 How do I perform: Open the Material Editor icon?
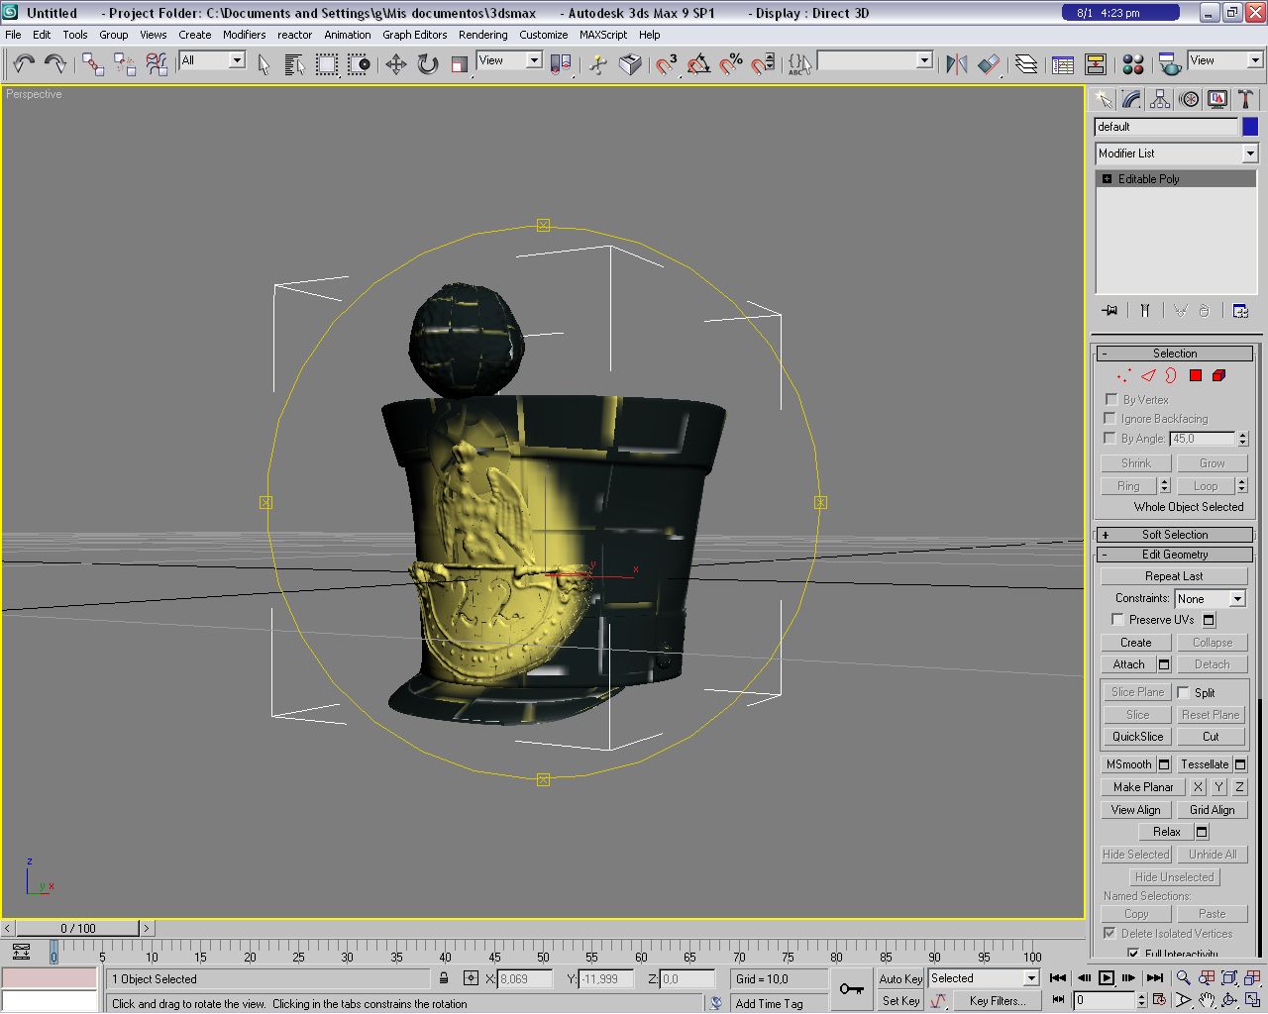pos(1133,64)
